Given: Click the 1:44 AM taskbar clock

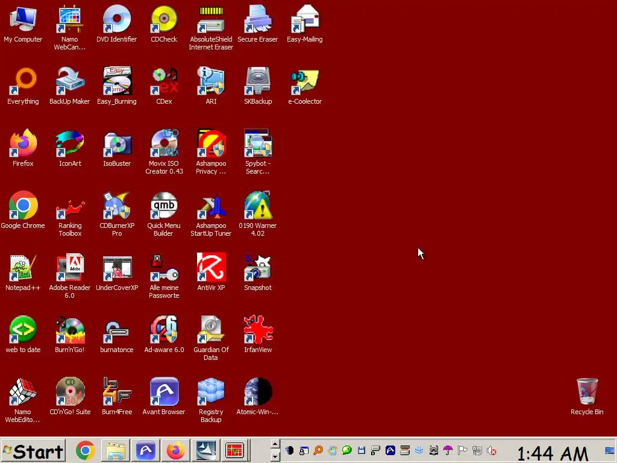Looking at the screenshot, I should coord(553,453).
